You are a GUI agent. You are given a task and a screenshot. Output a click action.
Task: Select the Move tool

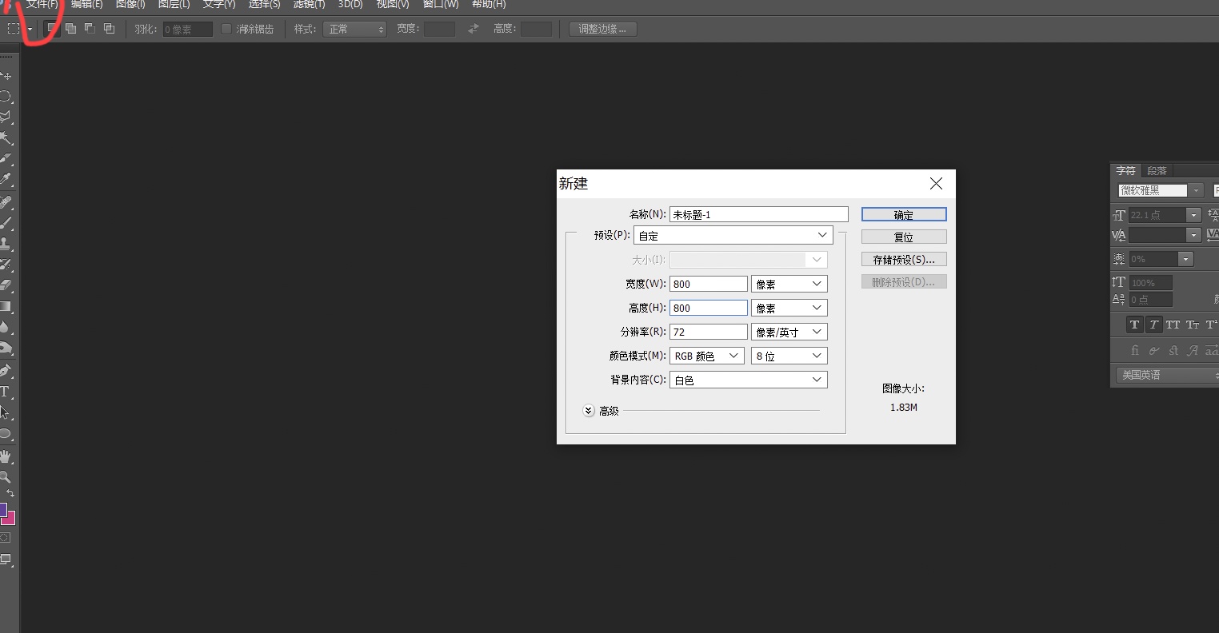coord(6,76)
